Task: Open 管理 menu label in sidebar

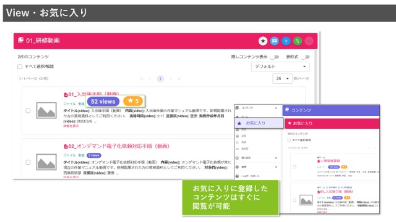Action: pyautogui.click(x=243, y=167)
